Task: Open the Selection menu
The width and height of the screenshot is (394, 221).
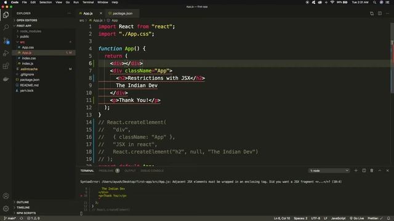Action: [46, 2]
